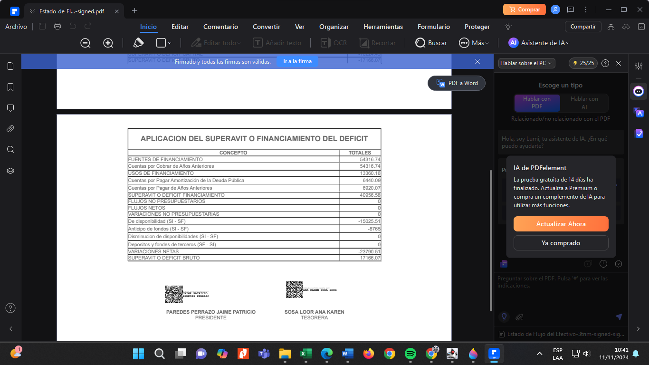This screenshot has height=365, width=649.
Task: Click the Actualizar Ahora button
Action: pos(561,224)
